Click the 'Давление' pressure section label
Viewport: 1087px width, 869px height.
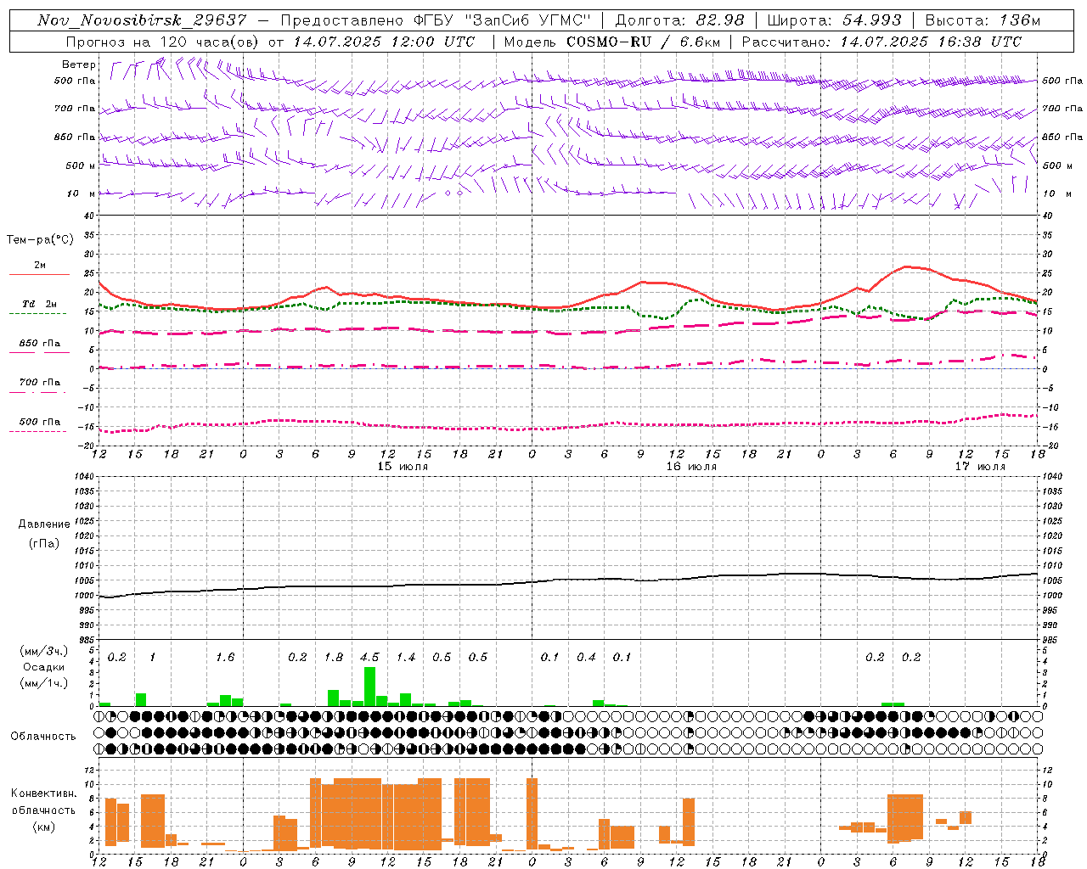pos(44,524)
